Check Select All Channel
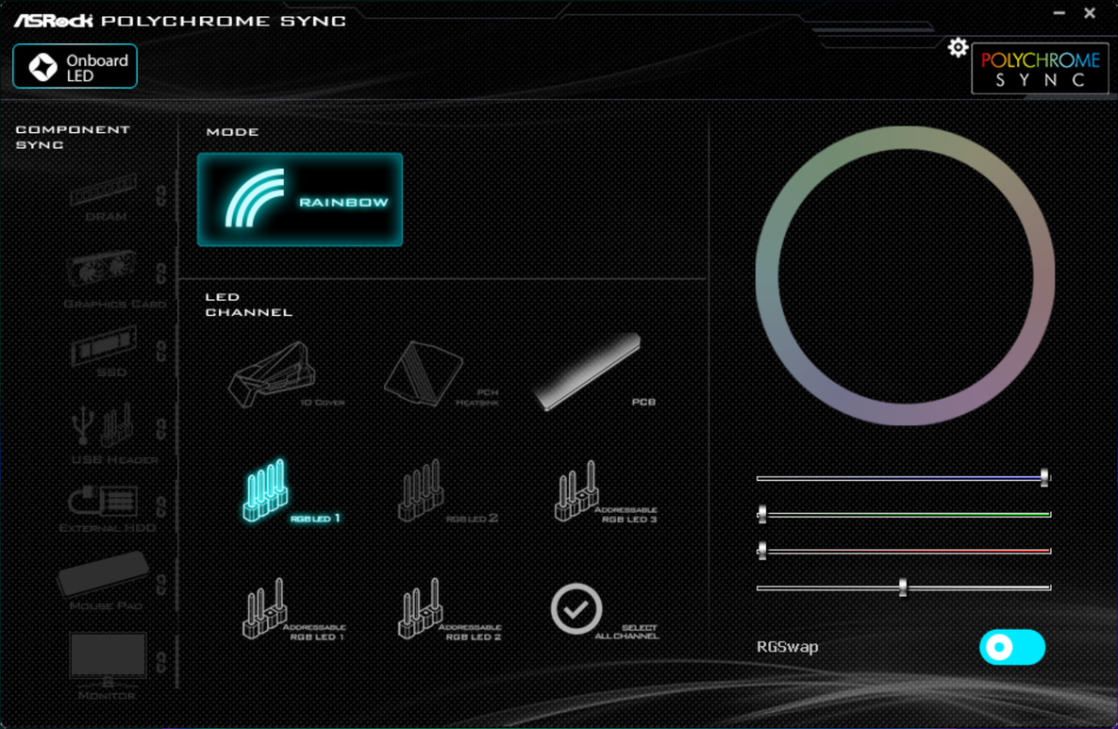 576,609
